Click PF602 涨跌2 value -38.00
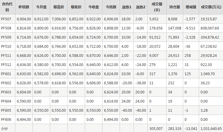The width and height of the screenshot is (223, 132). click(x=141, y=83)
